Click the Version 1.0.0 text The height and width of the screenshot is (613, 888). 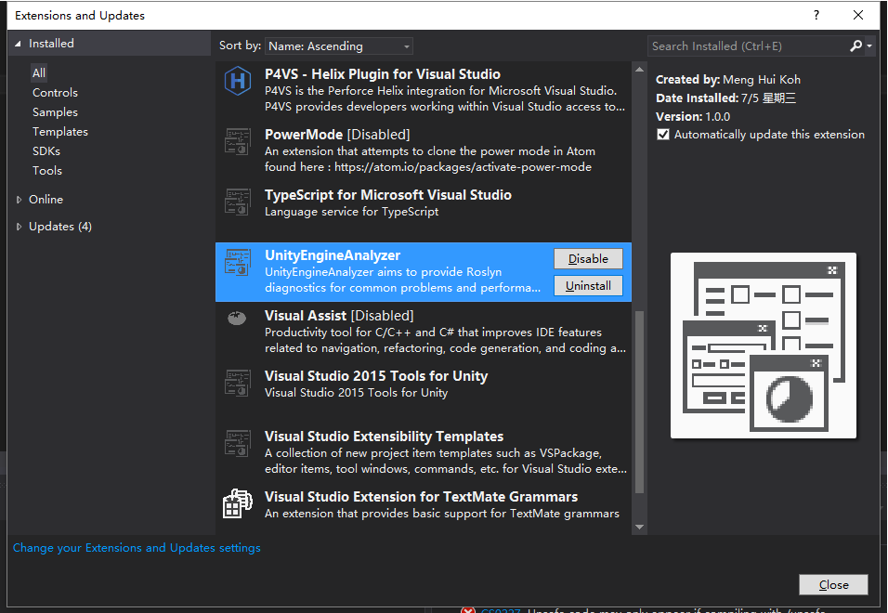[x=693, y=117]
